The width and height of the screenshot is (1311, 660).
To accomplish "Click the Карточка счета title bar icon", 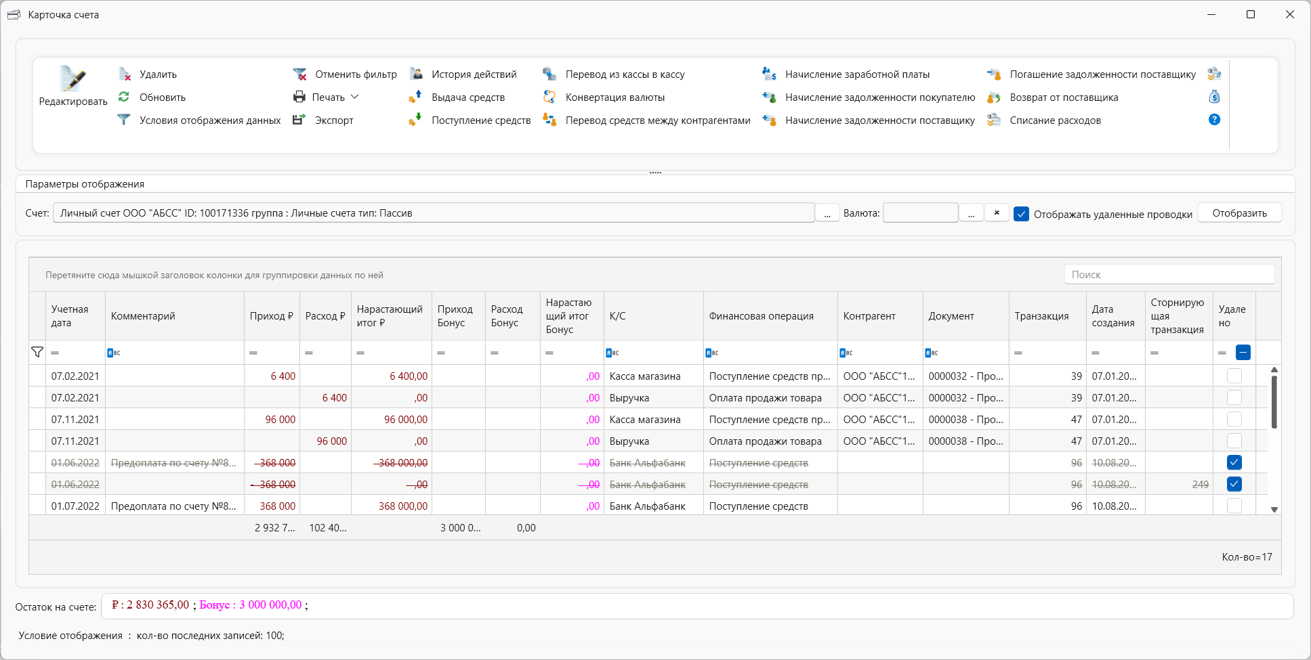I will [x=14, y=14].
